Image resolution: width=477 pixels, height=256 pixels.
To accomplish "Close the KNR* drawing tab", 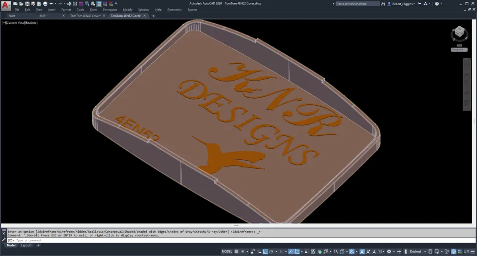I will coord(63,16).
